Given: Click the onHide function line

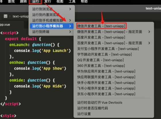Looking at the screenshot, I should pos(32,80).
